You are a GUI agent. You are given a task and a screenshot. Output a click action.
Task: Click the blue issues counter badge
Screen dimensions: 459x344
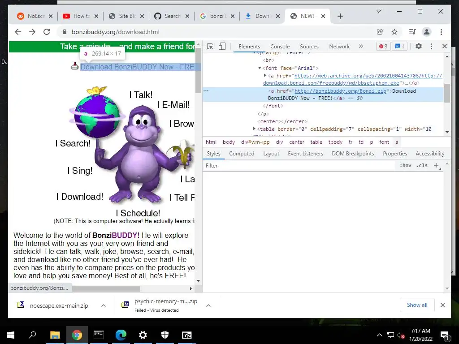pyautogui.click(x=399, y=46)
